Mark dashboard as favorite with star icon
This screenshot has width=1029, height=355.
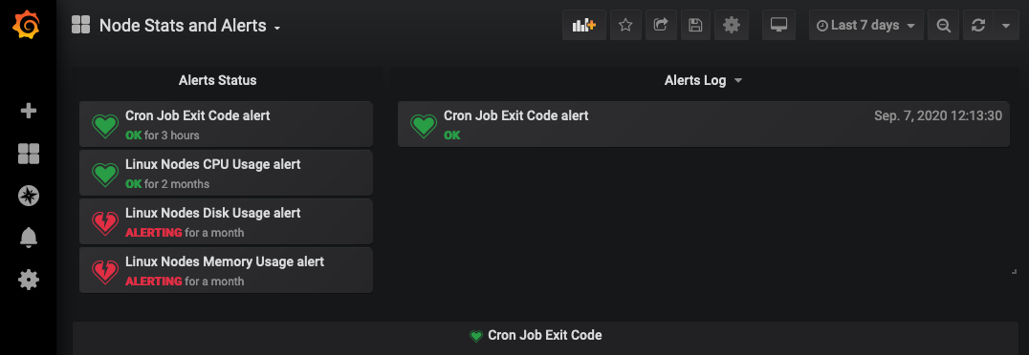(625, 26)
